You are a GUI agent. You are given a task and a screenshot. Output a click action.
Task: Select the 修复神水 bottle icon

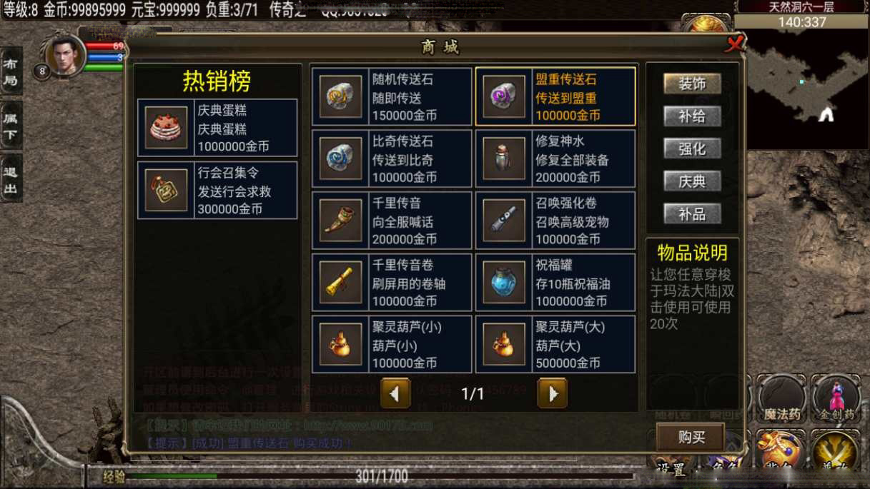coord(504,158)
